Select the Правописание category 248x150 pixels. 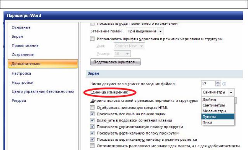pos(25,46)
